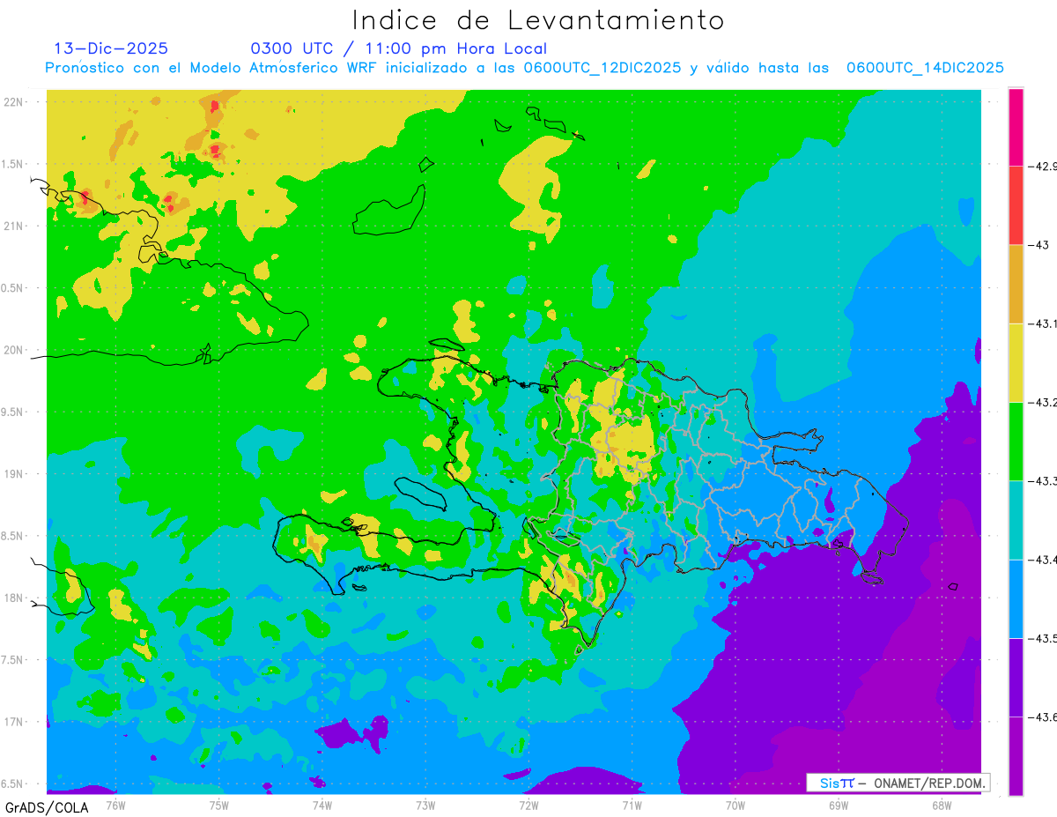Click the longitude label "69W"
The height and width of the screenshot is (817, 1057).
pos(839,805)
